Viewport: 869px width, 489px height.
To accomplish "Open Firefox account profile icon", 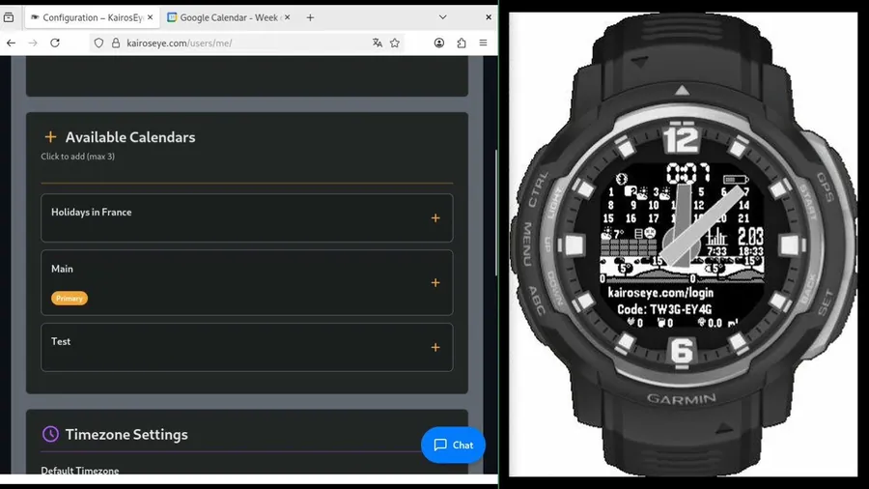I will pyautogui.click(x=439, y=43).
